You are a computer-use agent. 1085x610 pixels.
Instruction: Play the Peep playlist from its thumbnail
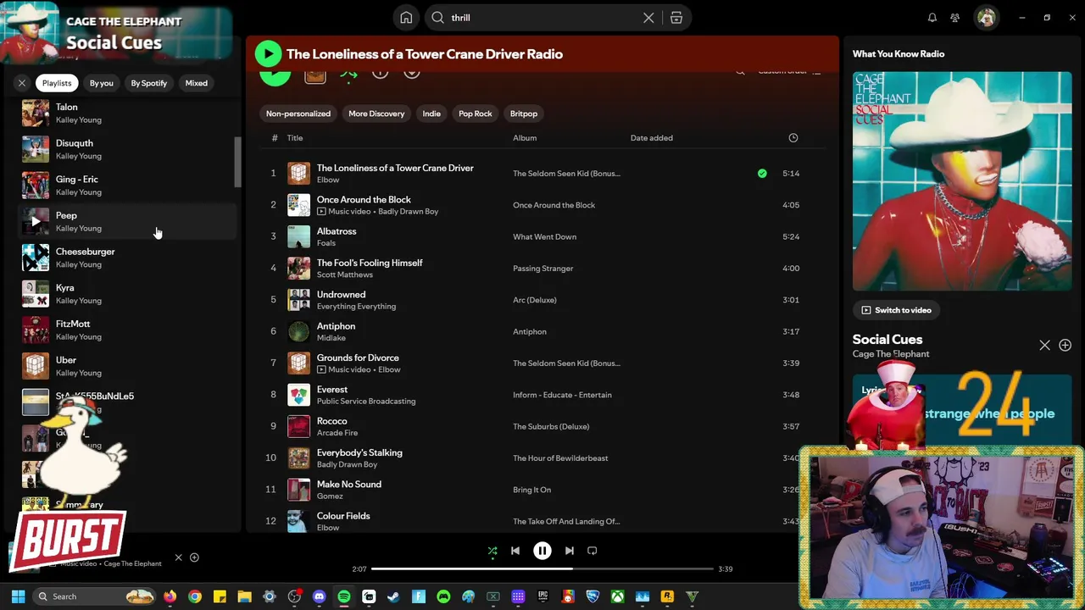point(36,221)
